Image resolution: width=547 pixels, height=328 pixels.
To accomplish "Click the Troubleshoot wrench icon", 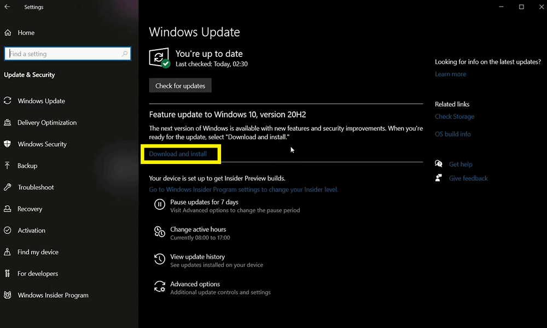I will (7, 187).
